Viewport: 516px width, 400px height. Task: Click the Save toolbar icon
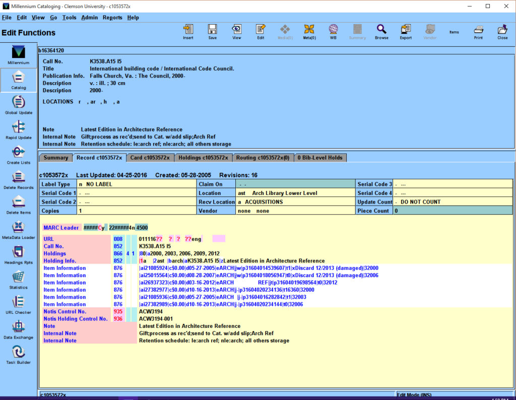point(212,31)
